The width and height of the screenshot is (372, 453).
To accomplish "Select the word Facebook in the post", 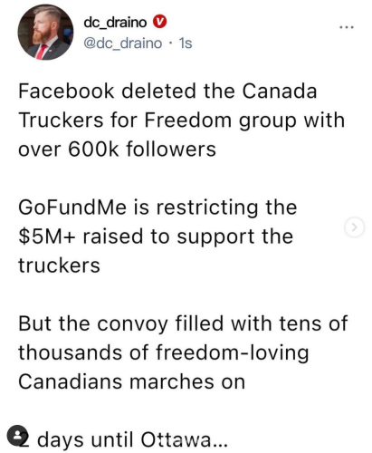I will click(x=66, y=91).
